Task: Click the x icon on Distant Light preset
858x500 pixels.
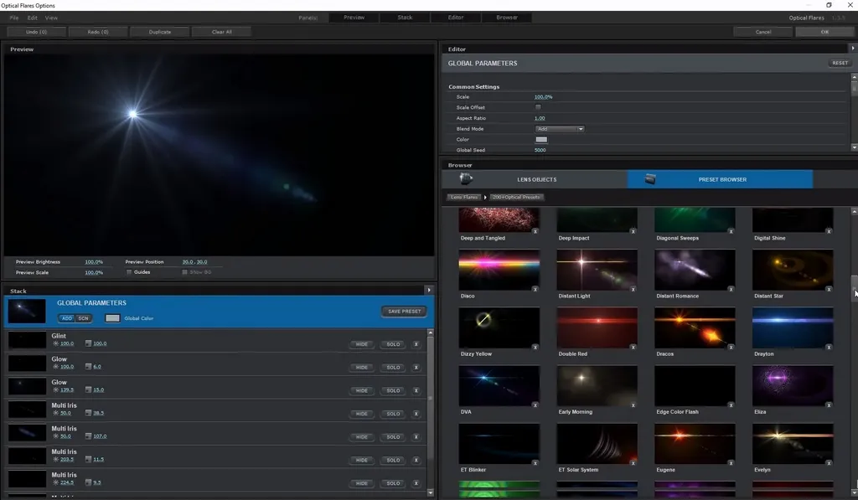Action: click(633, 289)
